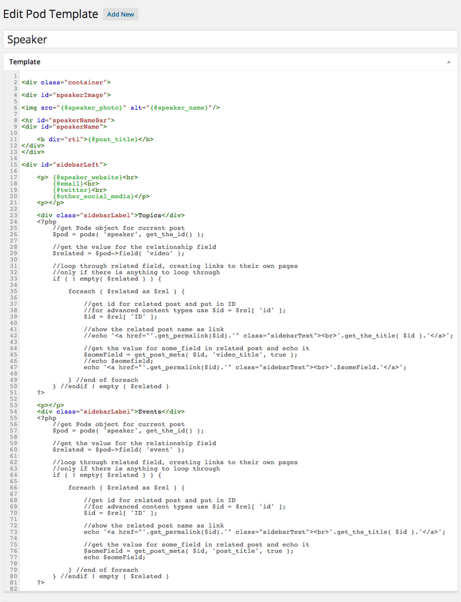461x602 pixels.
Task: Click the {@email} line
Action: click(76, 184)
